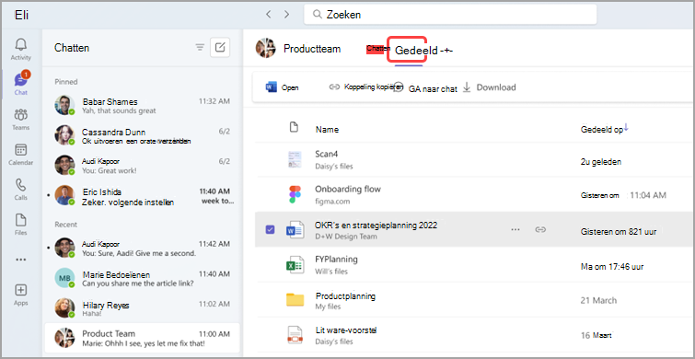Click Excel icon for FYPlanning
The width and height of the screenshot is (695, 359).
click(x=295, y=264)
